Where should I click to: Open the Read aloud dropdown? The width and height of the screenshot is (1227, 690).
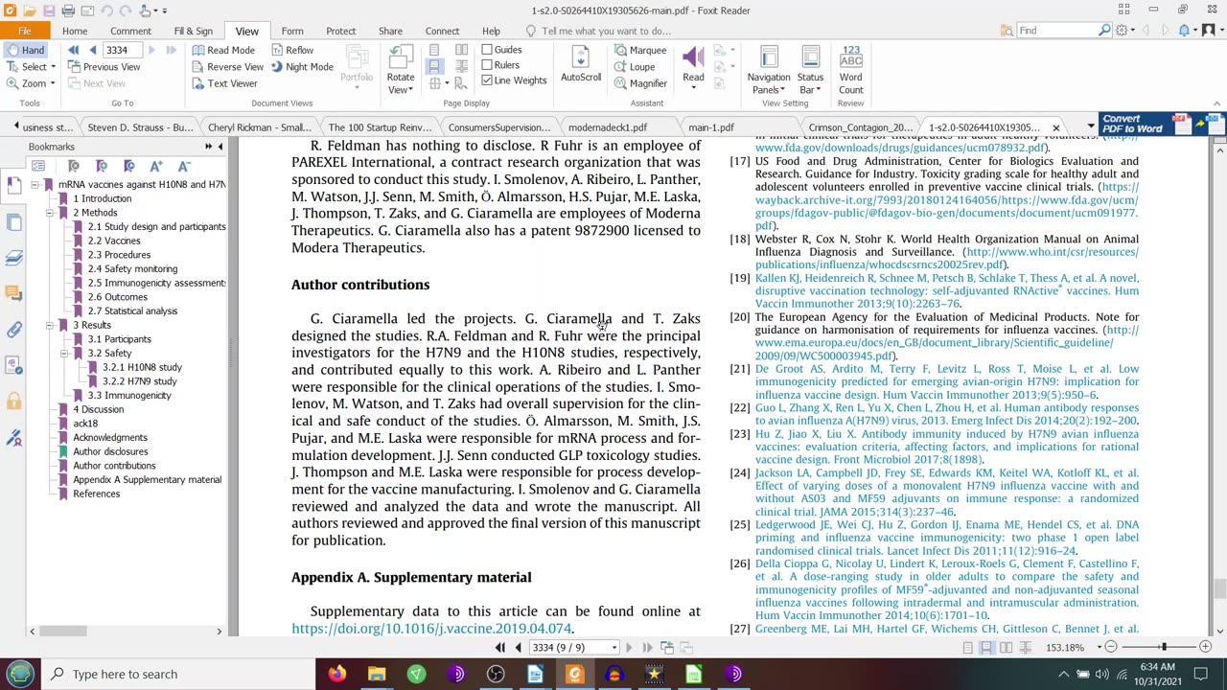[693, 69]
